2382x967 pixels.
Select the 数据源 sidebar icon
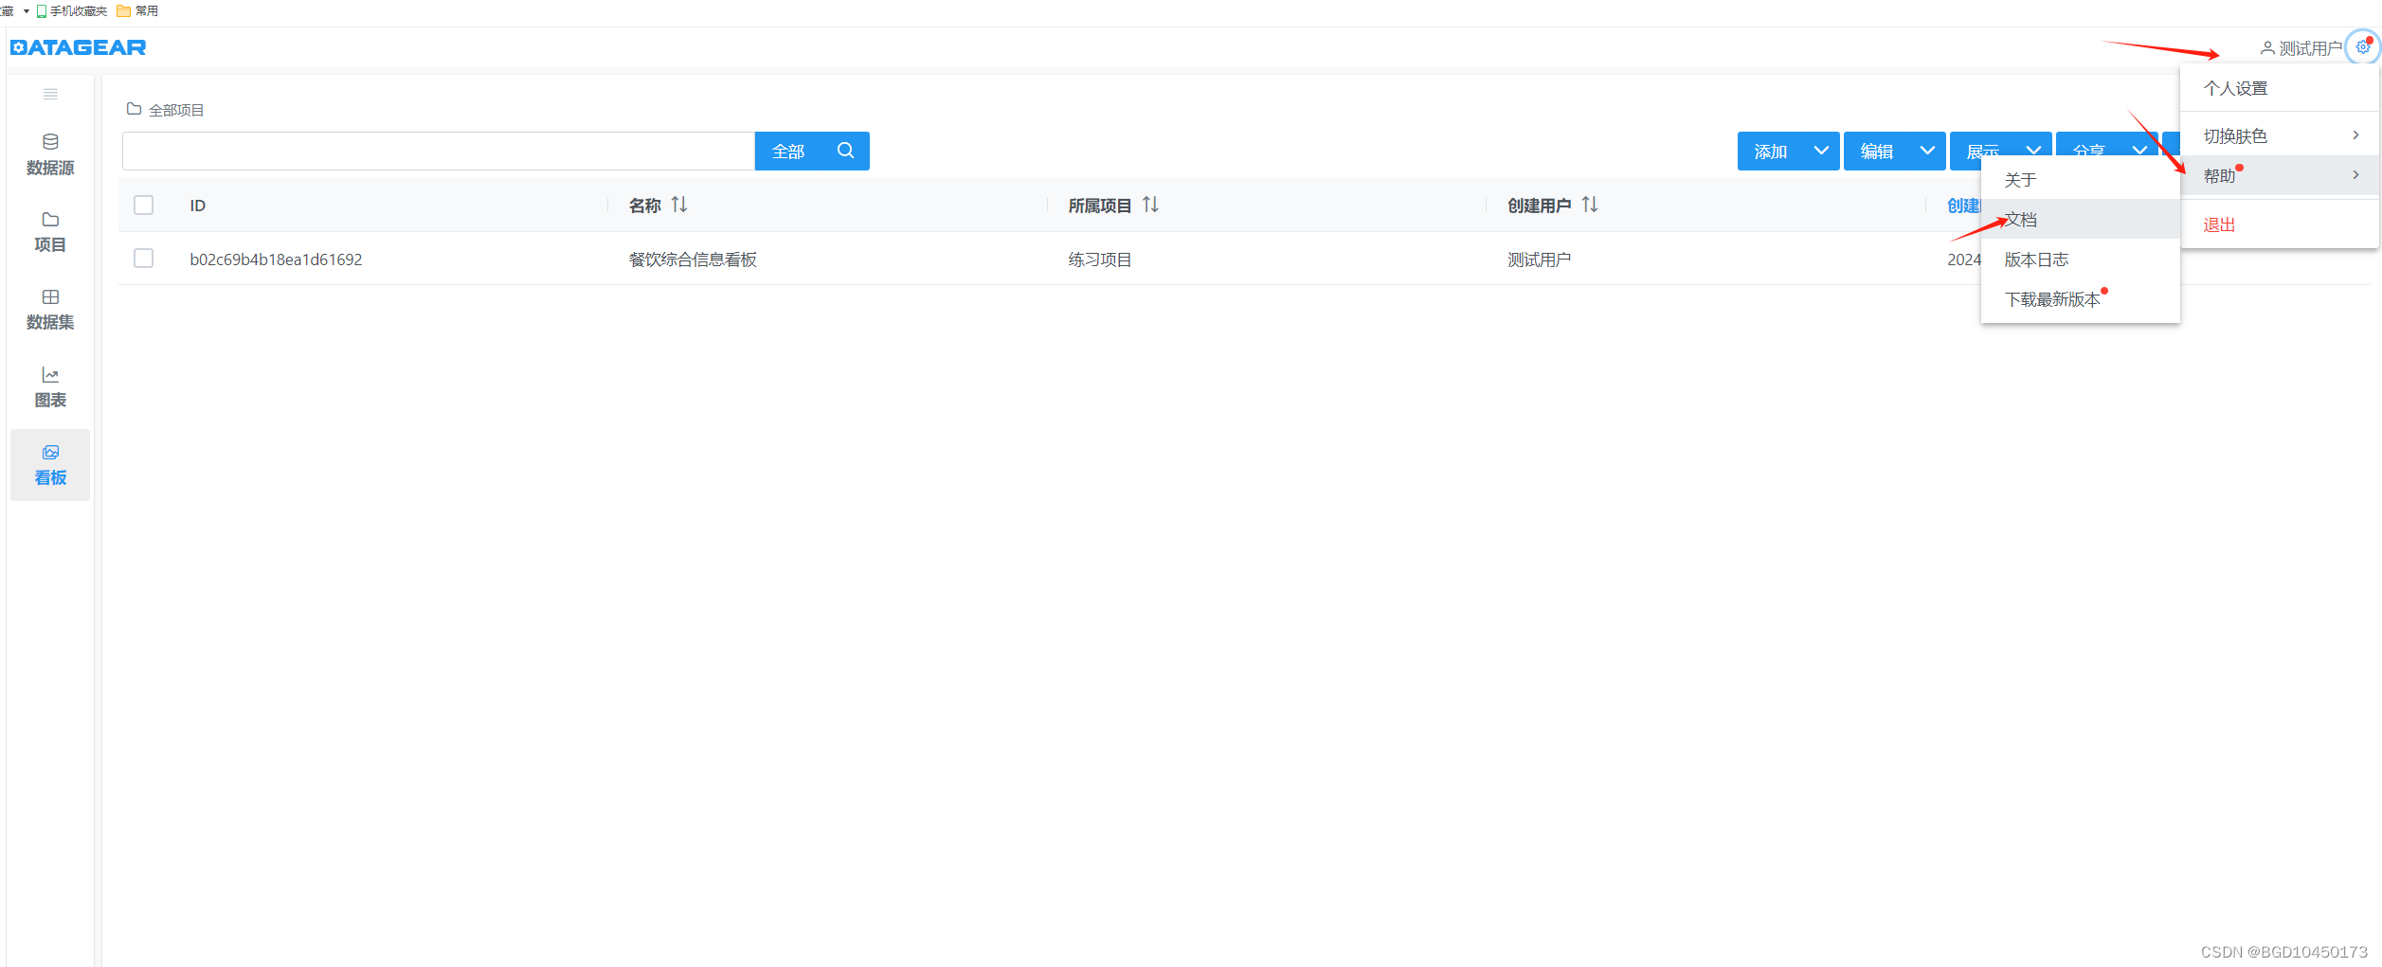(49, 152)
